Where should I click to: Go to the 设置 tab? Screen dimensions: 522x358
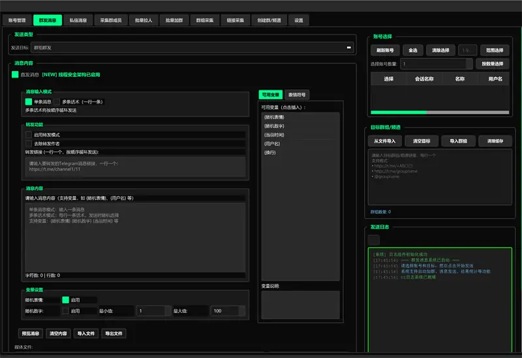[298, 21]
